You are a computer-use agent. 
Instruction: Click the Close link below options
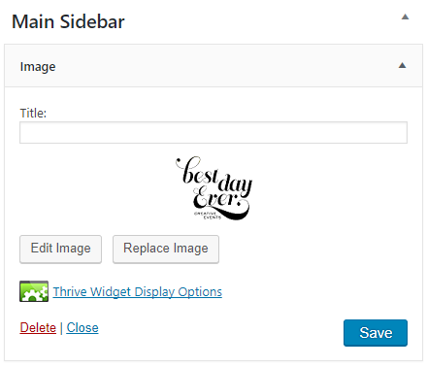pos(82,328)
